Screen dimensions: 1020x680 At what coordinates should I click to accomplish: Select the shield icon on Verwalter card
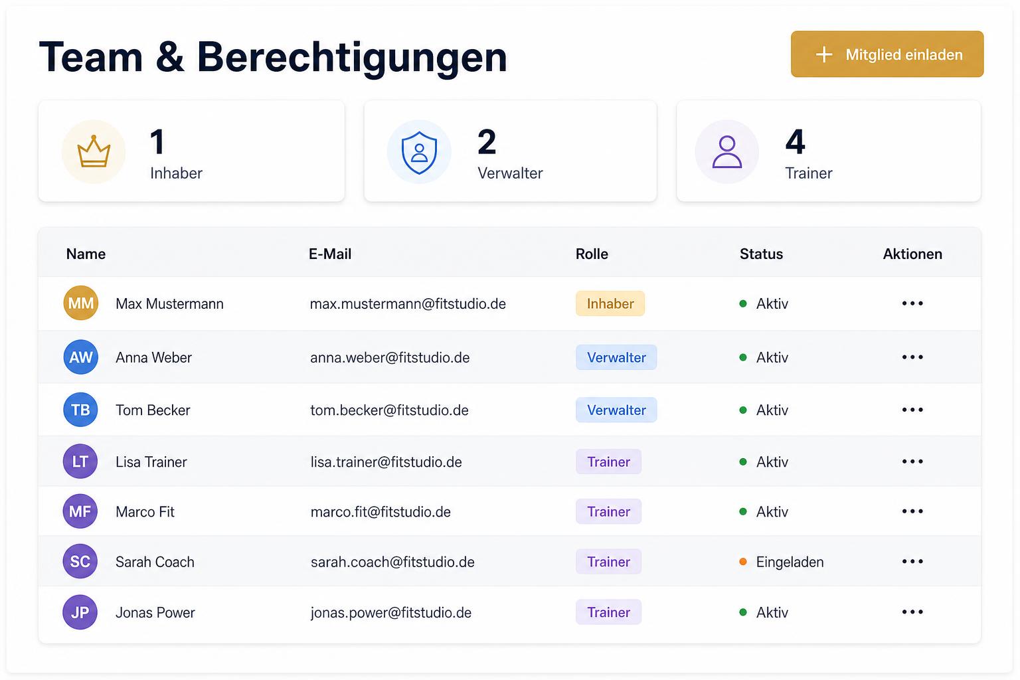click(419, 152)
